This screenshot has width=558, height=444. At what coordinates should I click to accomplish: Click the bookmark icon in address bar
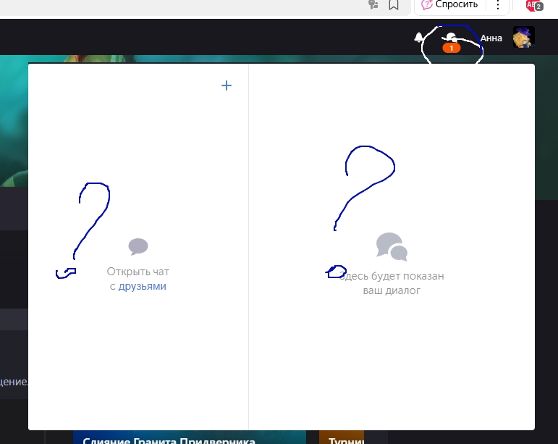click(394, 5)
